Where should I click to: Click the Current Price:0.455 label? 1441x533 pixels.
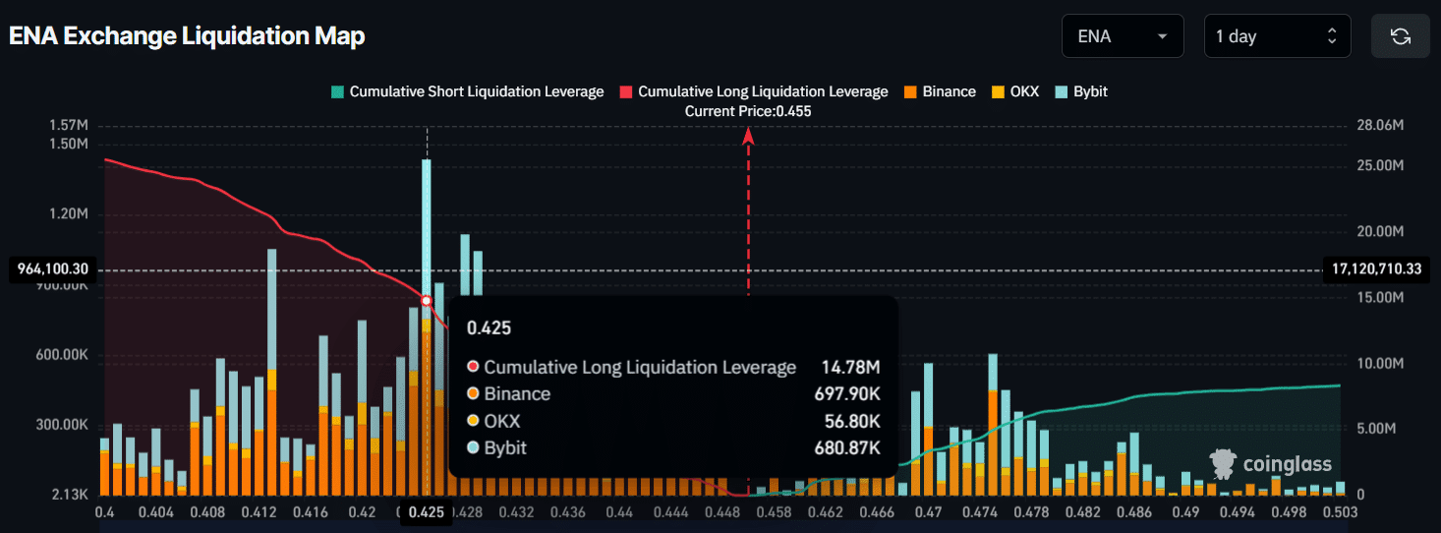(x=748, y=111)
